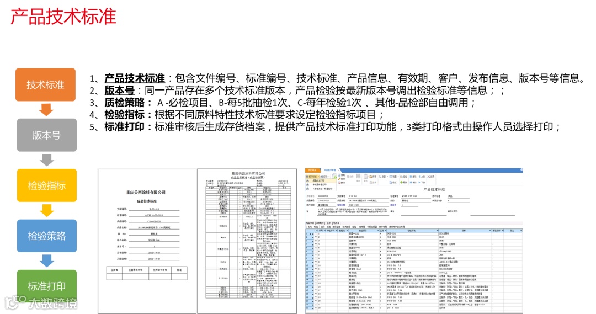Click the bold 检验指标 text in item 4
This screenshot has width=596, height=314.
coord(124,115)
